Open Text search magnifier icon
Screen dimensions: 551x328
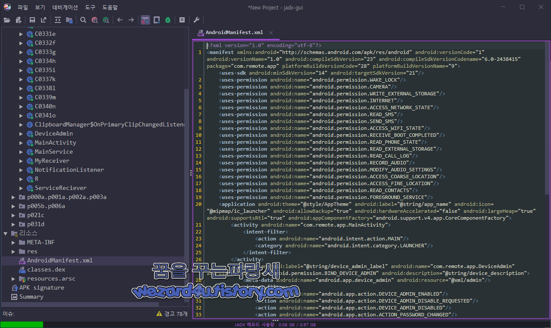click(x=83, y=20)
